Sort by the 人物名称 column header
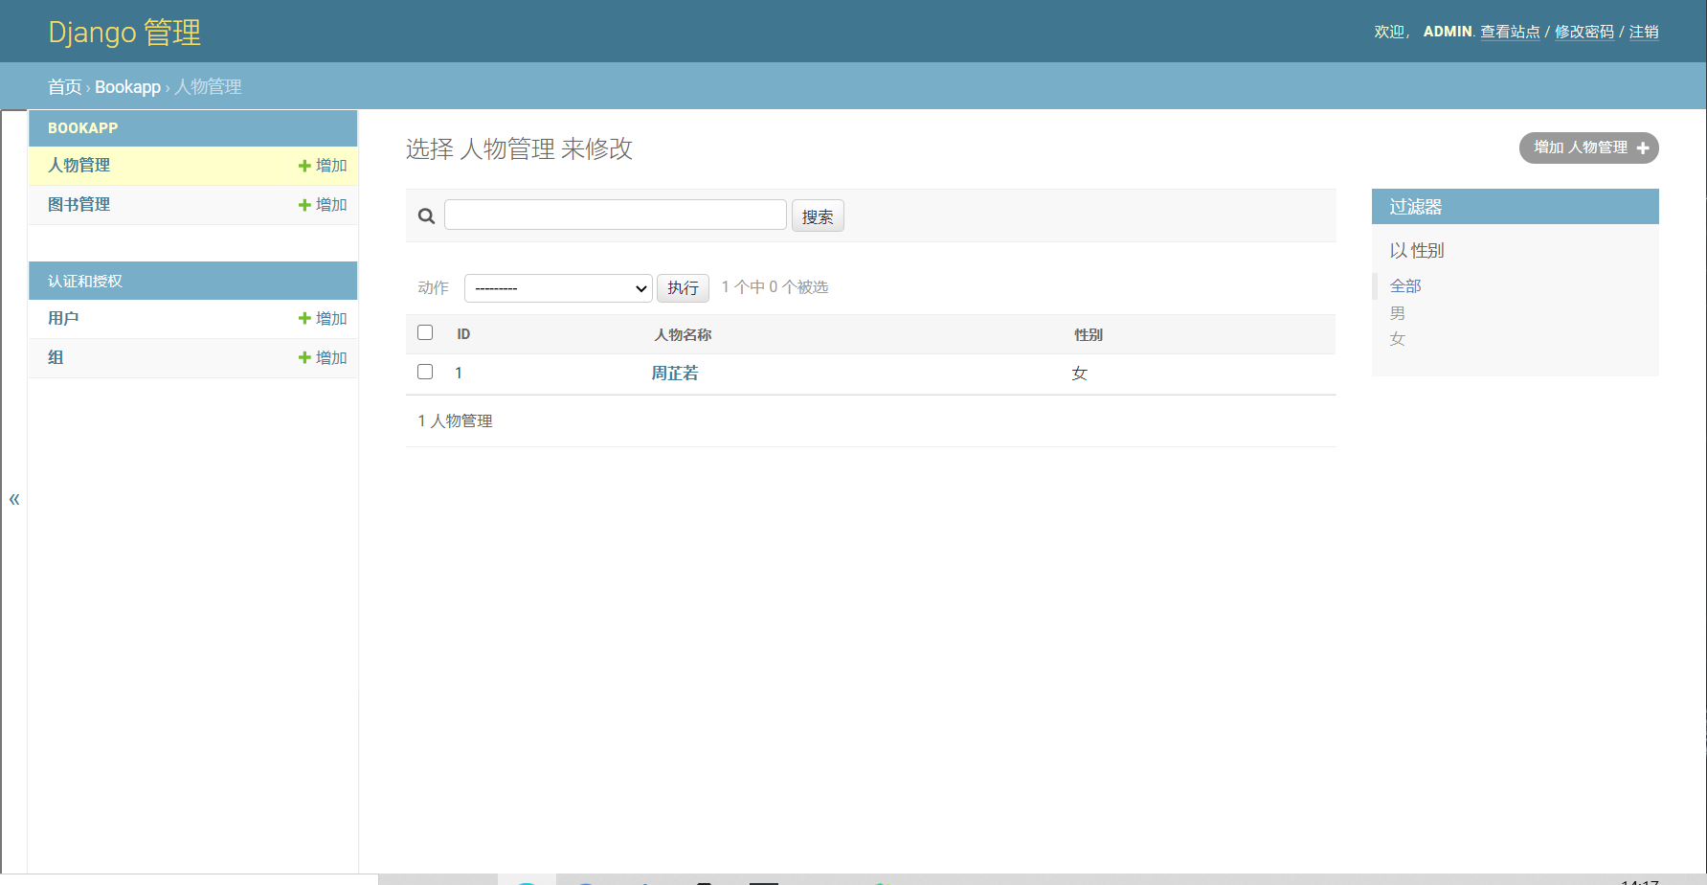 (683, 335)
